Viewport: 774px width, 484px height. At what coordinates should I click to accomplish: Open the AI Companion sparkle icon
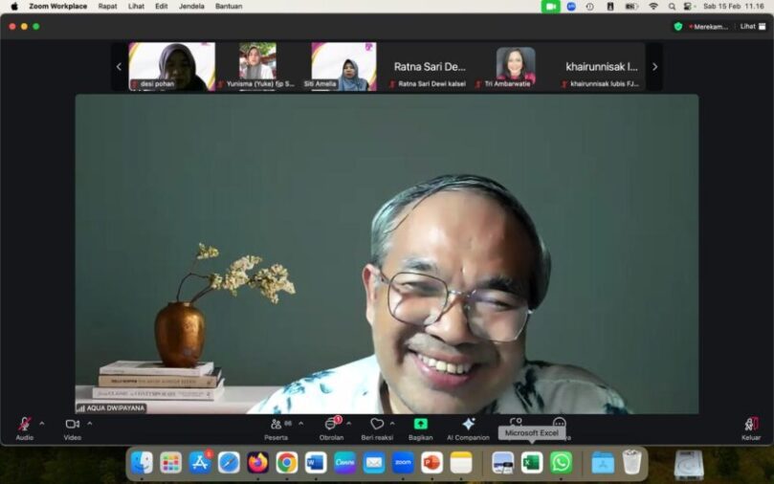[x=468, y=424]
